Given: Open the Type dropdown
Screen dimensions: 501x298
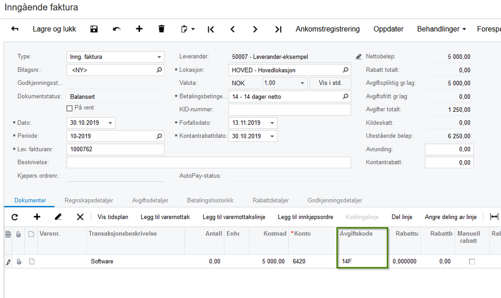Looking at the screenshot, I should pos(159,57).
